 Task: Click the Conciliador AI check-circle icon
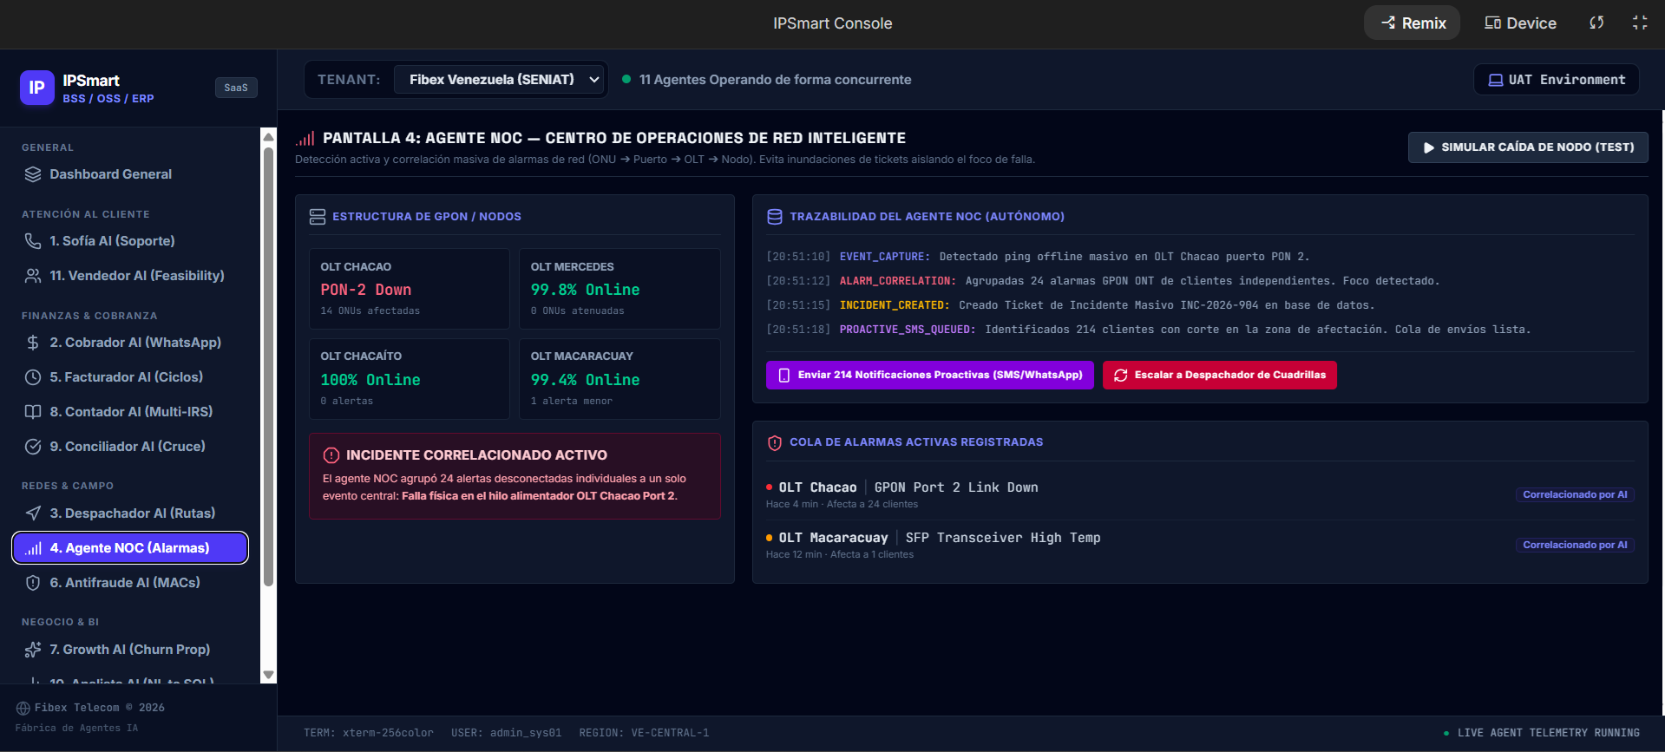(33, 447)
